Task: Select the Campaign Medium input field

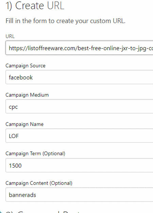Action: pos(79,106)
